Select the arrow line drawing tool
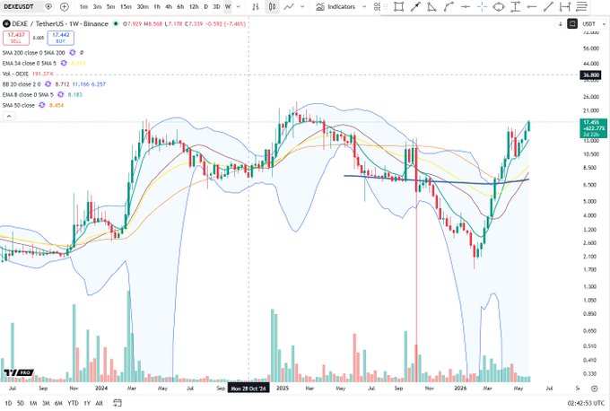Screen dimensions: 610x411 click(x=415, y=6)
